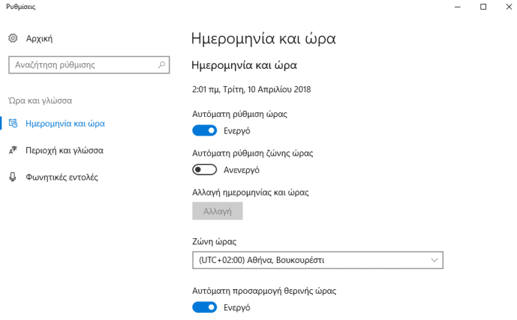Open the Ζώνη ώρας dropdown
The height and width of the screenshot is (320, 517).
(x=318, y=260)
